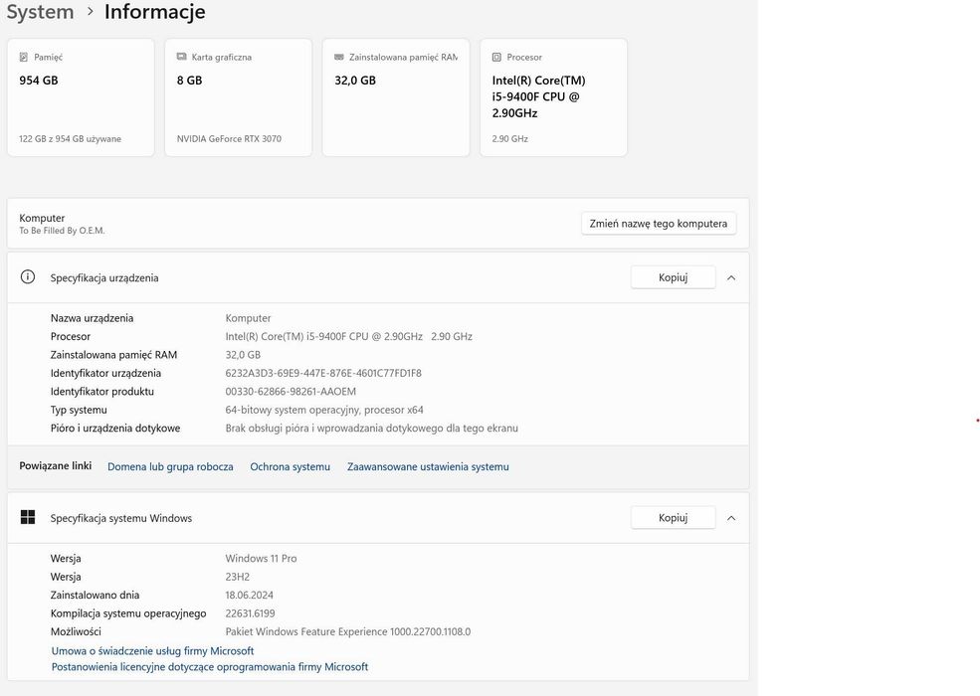Click the processor chip icon beside Procesor
This screenshot has width=980, height=696.
496,57
